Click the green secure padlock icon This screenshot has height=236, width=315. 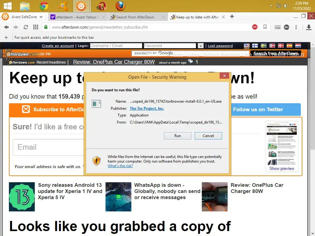pyautogui.click(x=46, y=27)
